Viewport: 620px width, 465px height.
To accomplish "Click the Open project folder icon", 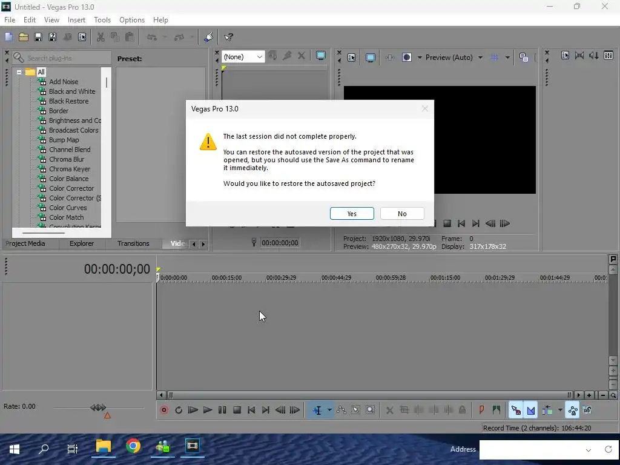I will tap(24, 37).
